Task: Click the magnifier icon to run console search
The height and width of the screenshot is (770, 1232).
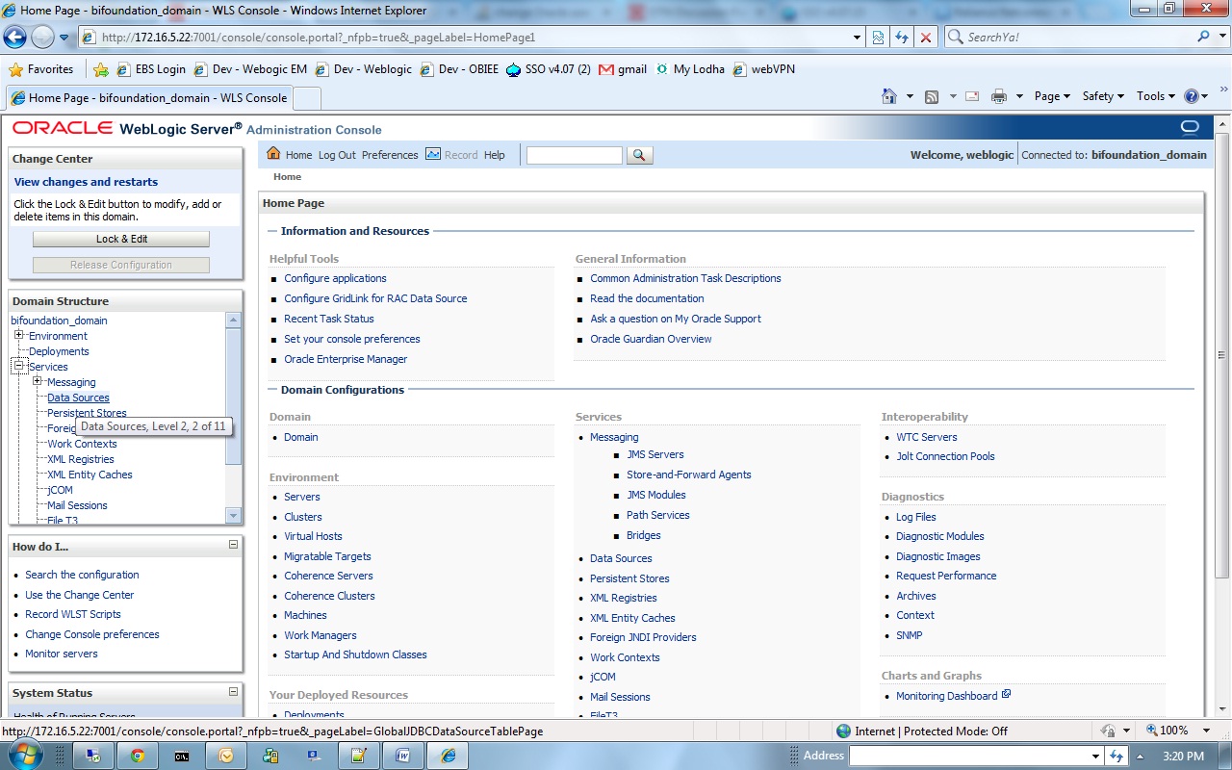Action: tap(639, 155)
